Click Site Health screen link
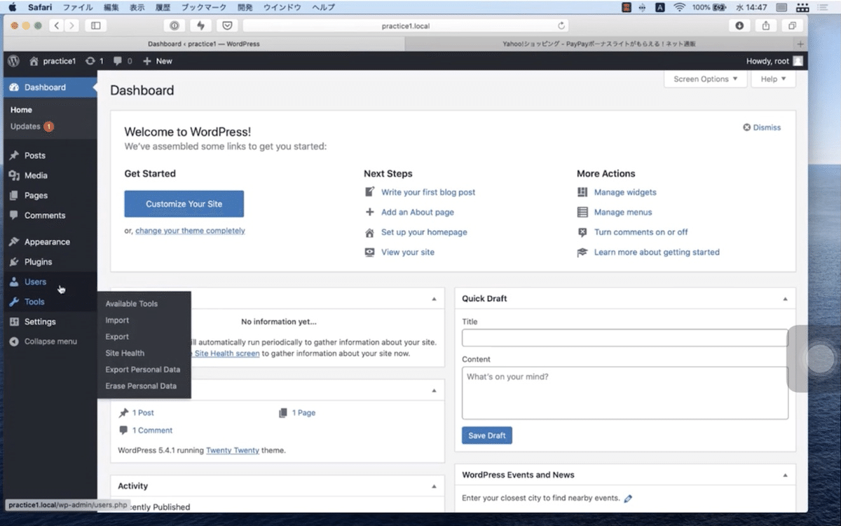This screenshot has width=841, height=526. pyautogui.click(x=226, y=353)
